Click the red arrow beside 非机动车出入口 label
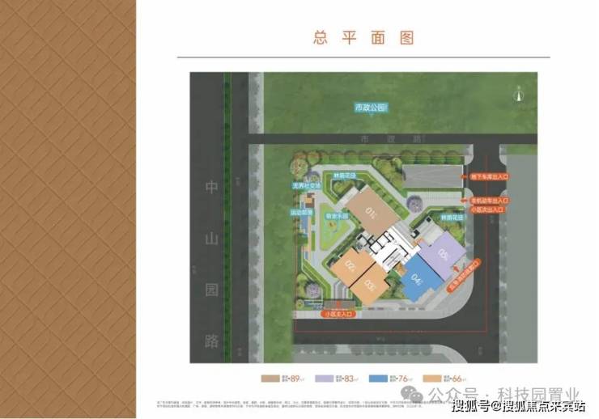The width and height of the screenshot is (599, 419). (x=464, y=201)
